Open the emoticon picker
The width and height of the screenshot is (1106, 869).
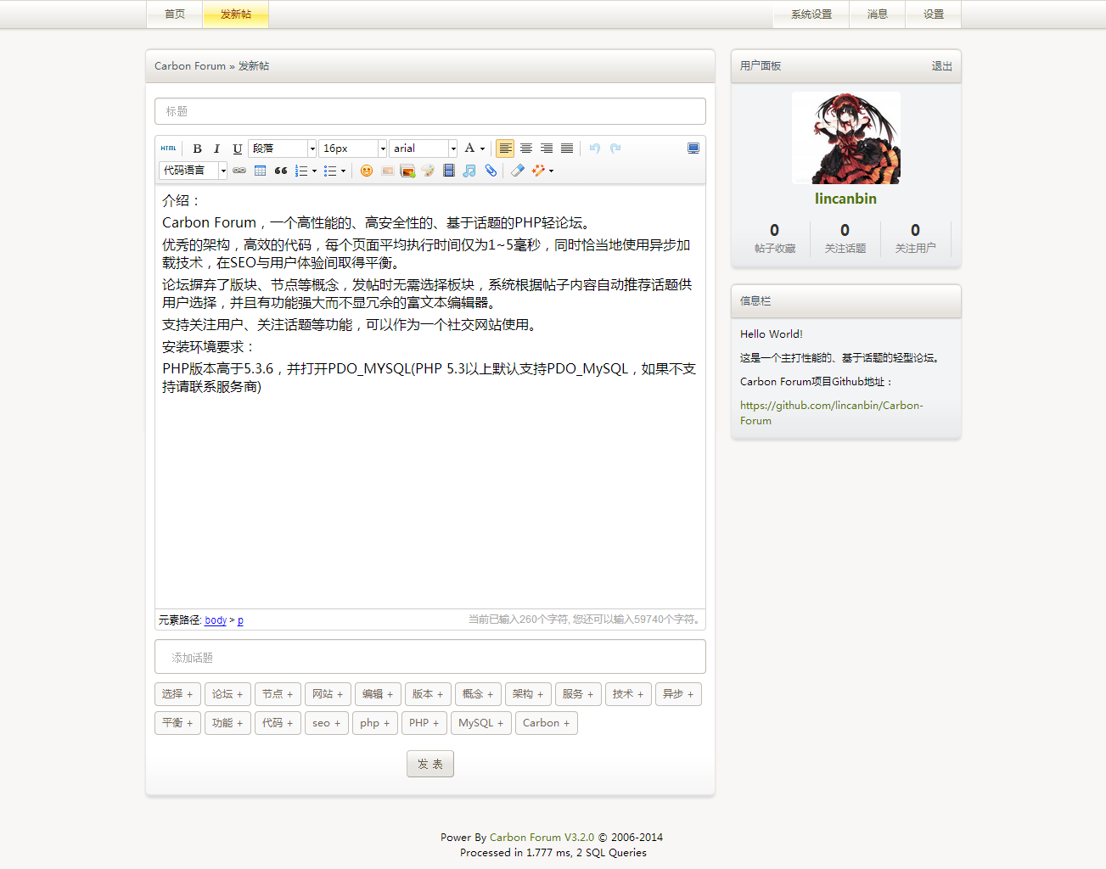click(x=367, y=171)
